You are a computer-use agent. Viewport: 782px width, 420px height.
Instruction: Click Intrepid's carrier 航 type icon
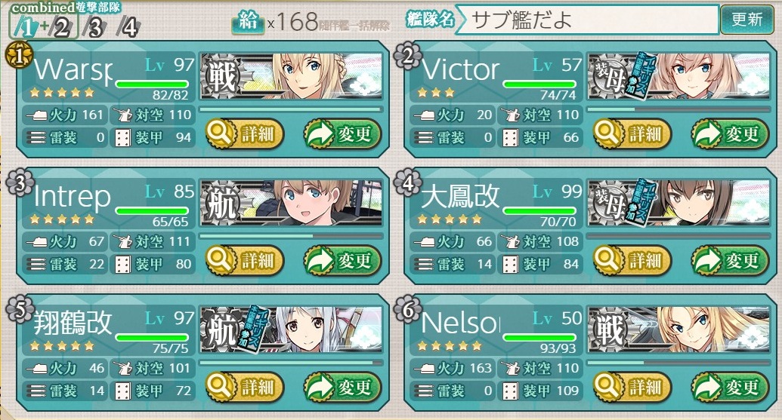[221, 204]
